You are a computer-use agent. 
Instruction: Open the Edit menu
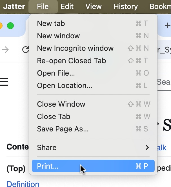(67, 6)
